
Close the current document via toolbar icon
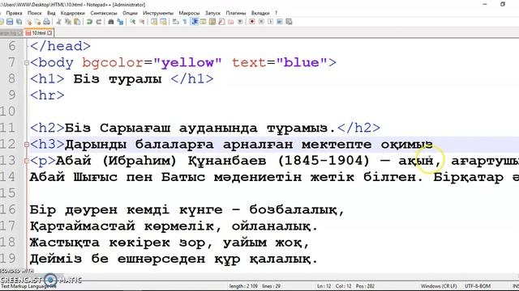(29, 22)
